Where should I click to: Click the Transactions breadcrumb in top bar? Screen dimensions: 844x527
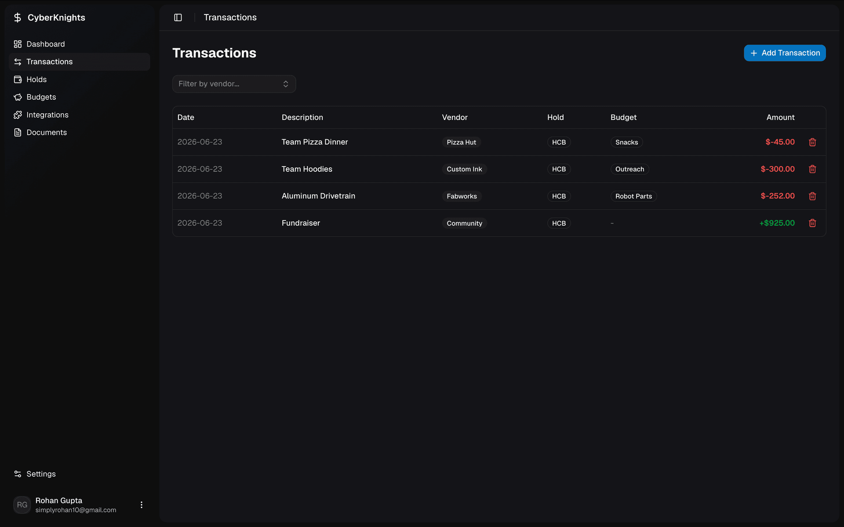[x=230, y=18]
